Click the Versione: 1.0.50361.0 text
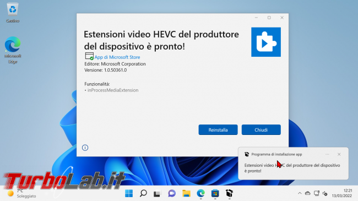The width and height of the screenshot is (358, 201). (x=106, y=70)
